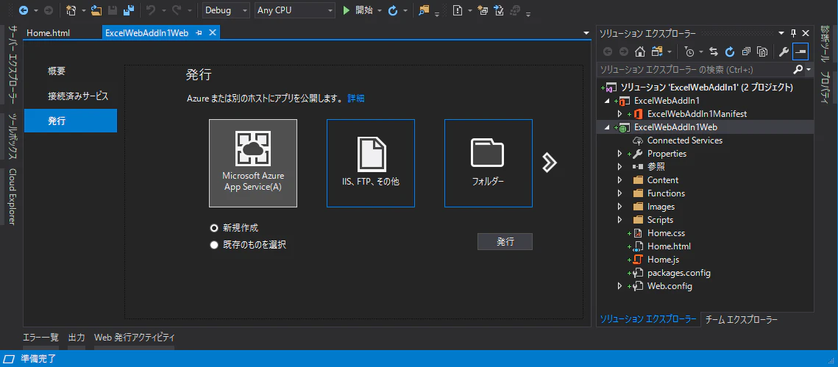Click the Solution/Folder view switch icon
The height and width of the screenshot is (367, 838).
[657, 51]
